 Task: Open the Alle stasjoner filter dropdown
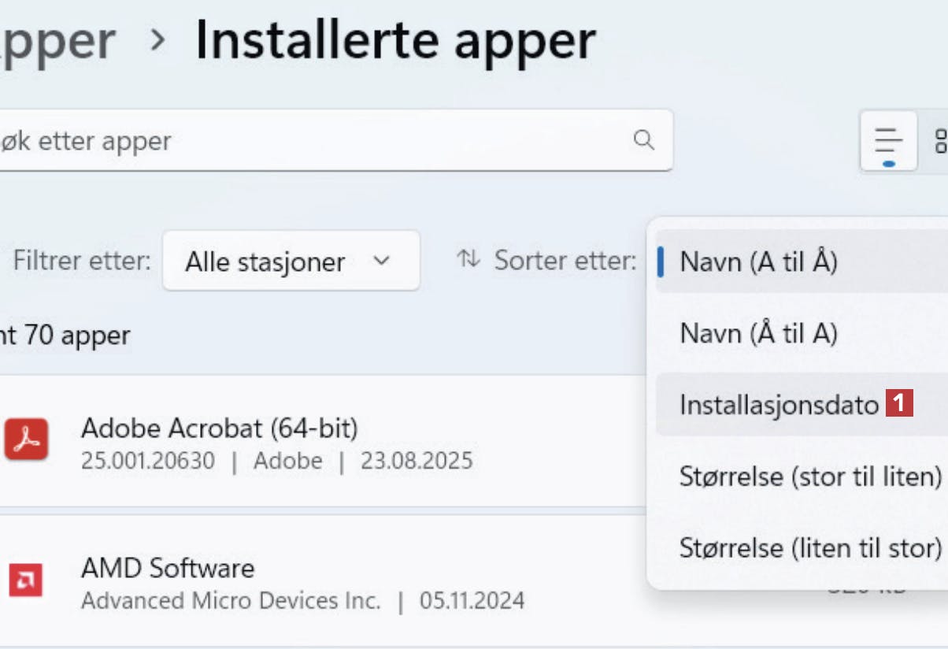click(x=290, y=261)
